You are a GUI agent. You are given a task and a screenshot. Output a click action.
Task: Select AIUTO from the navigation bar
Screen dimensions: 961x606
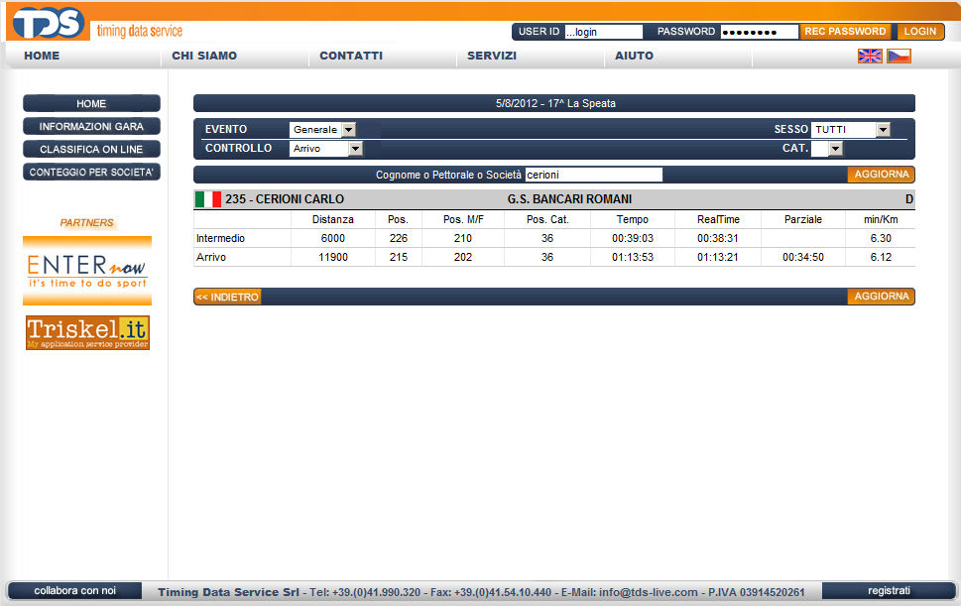tap(634, 56)
